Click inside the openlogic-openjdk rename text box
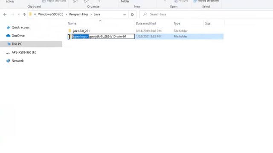Screen dimensions: 273x153 point(103,37)
